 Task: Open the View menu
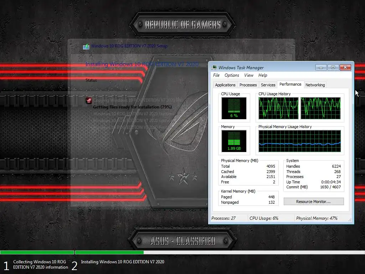click(248, 75)
